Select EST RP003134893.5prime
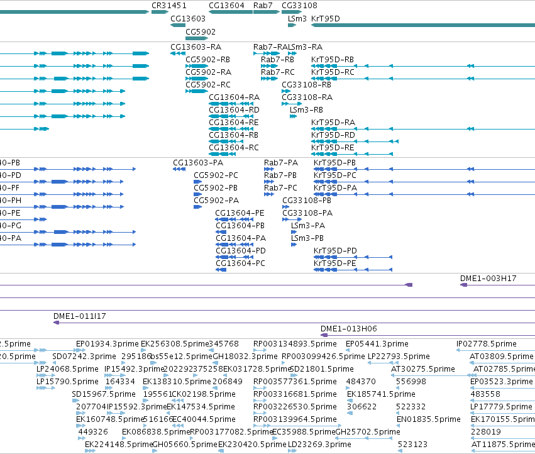Screen dimensions: 535x454 [295, 344]
